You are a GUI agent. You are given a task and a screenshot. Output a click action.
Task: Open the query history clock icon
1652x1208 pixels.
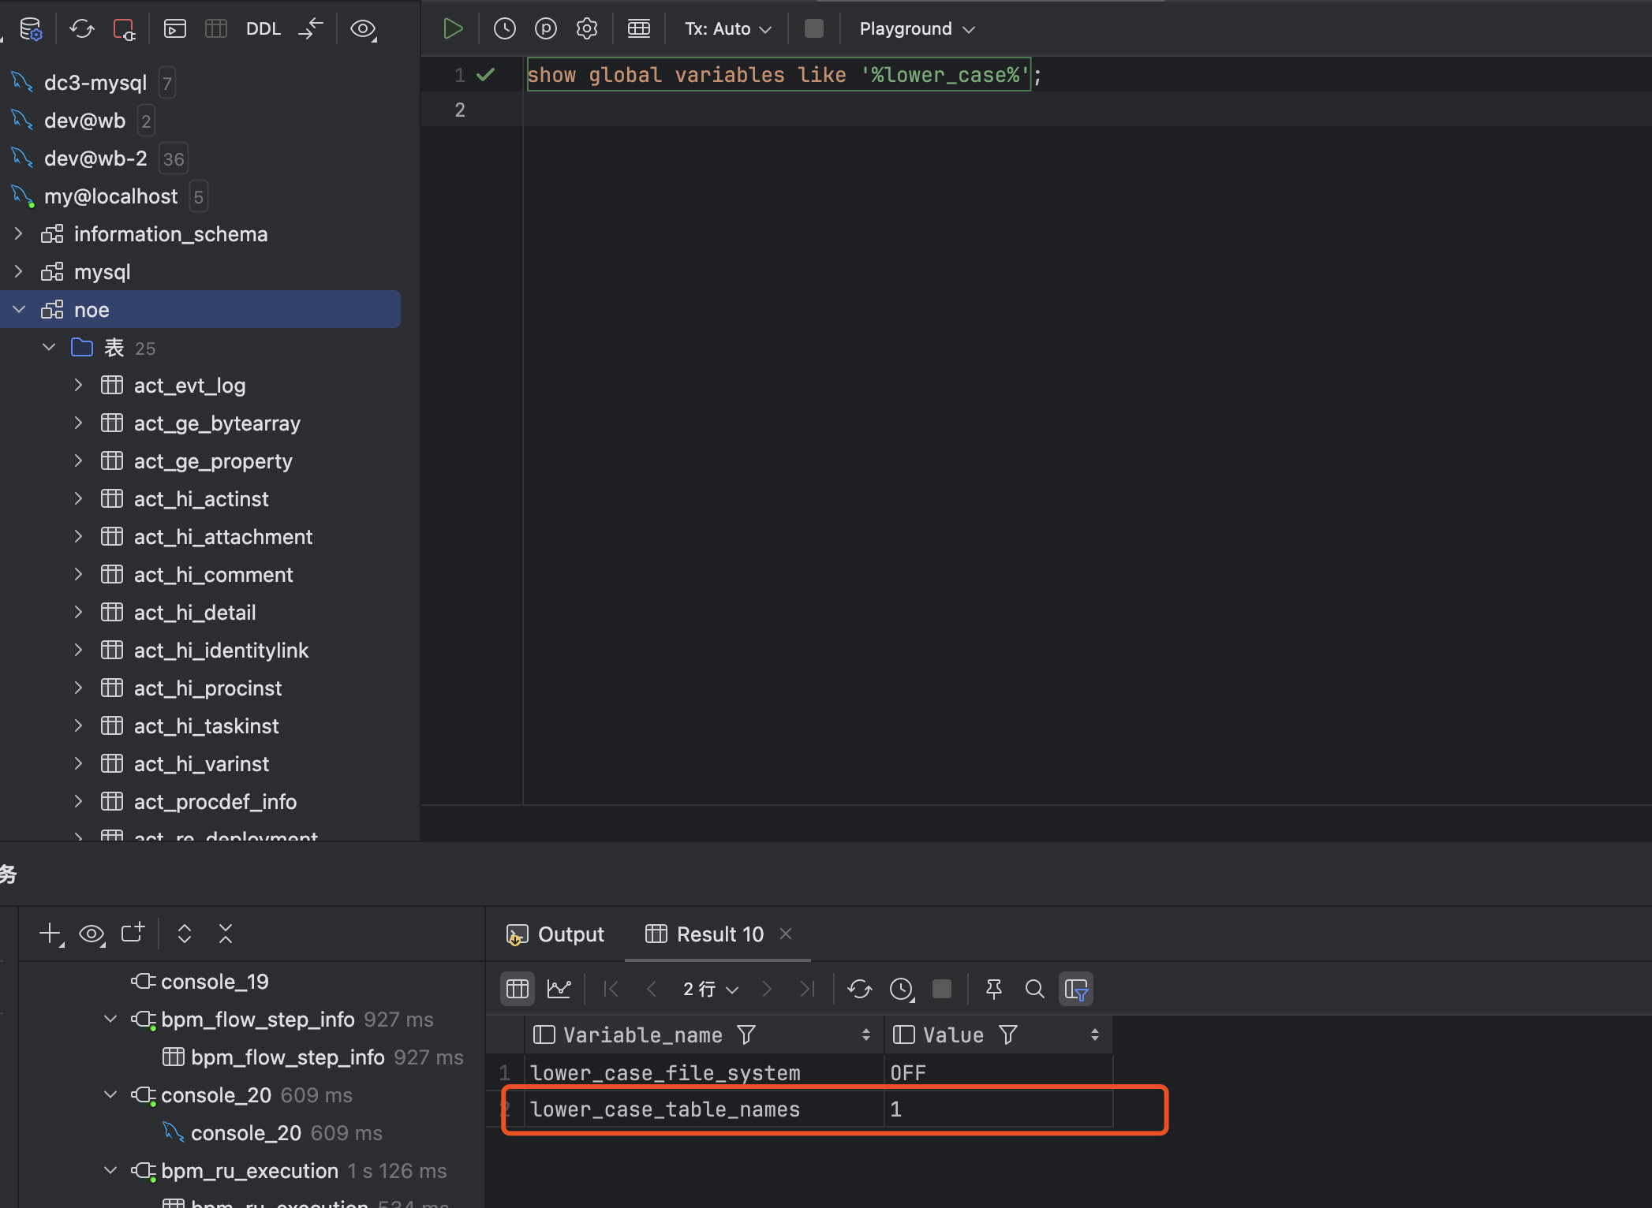[505, 29]
